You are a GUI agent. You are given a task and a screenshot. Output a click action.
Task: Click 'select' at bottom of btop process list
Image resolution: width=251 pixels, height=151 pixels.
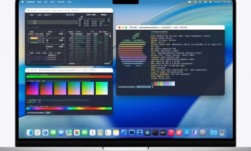(x=72, y=64)
